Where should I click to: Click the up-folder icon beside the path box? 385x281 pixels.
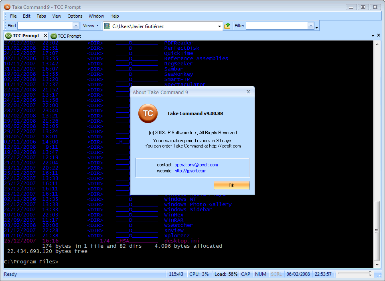tap(227, 26)
